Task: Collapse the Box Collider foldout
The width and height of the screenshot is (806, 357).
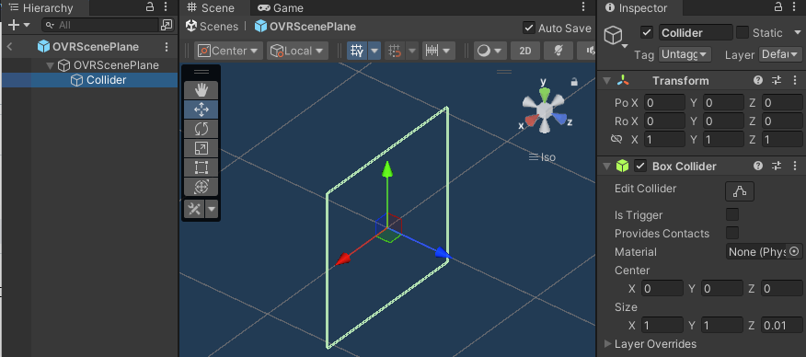Action: [606, 166]
